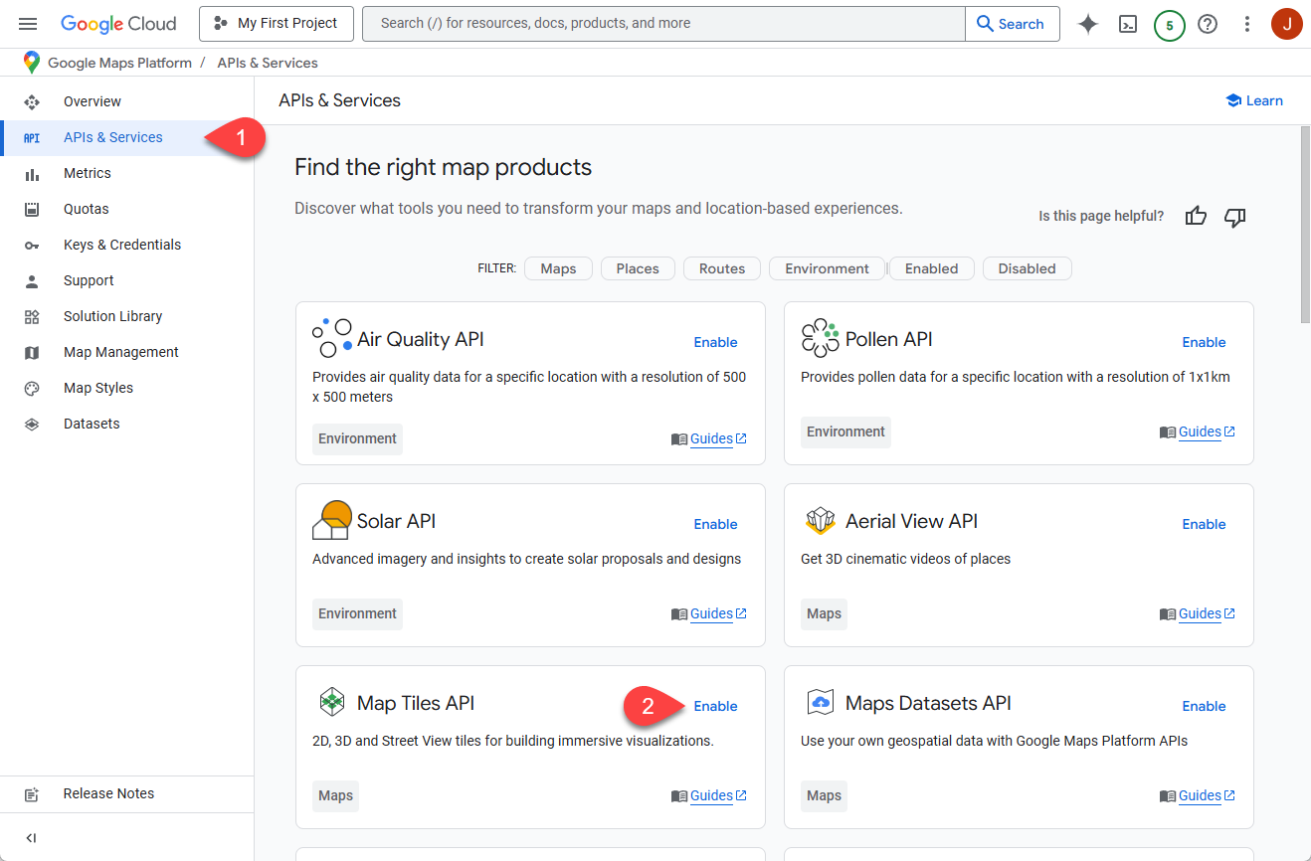The width and height of the screenshot is (1311, 861).
Task: Open Guides link for Aerial View API
Action: pos(1198,613)
